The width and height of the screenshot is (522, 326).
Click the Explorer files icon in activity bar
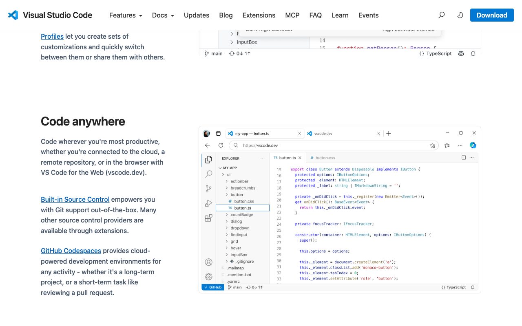(208, 160)
